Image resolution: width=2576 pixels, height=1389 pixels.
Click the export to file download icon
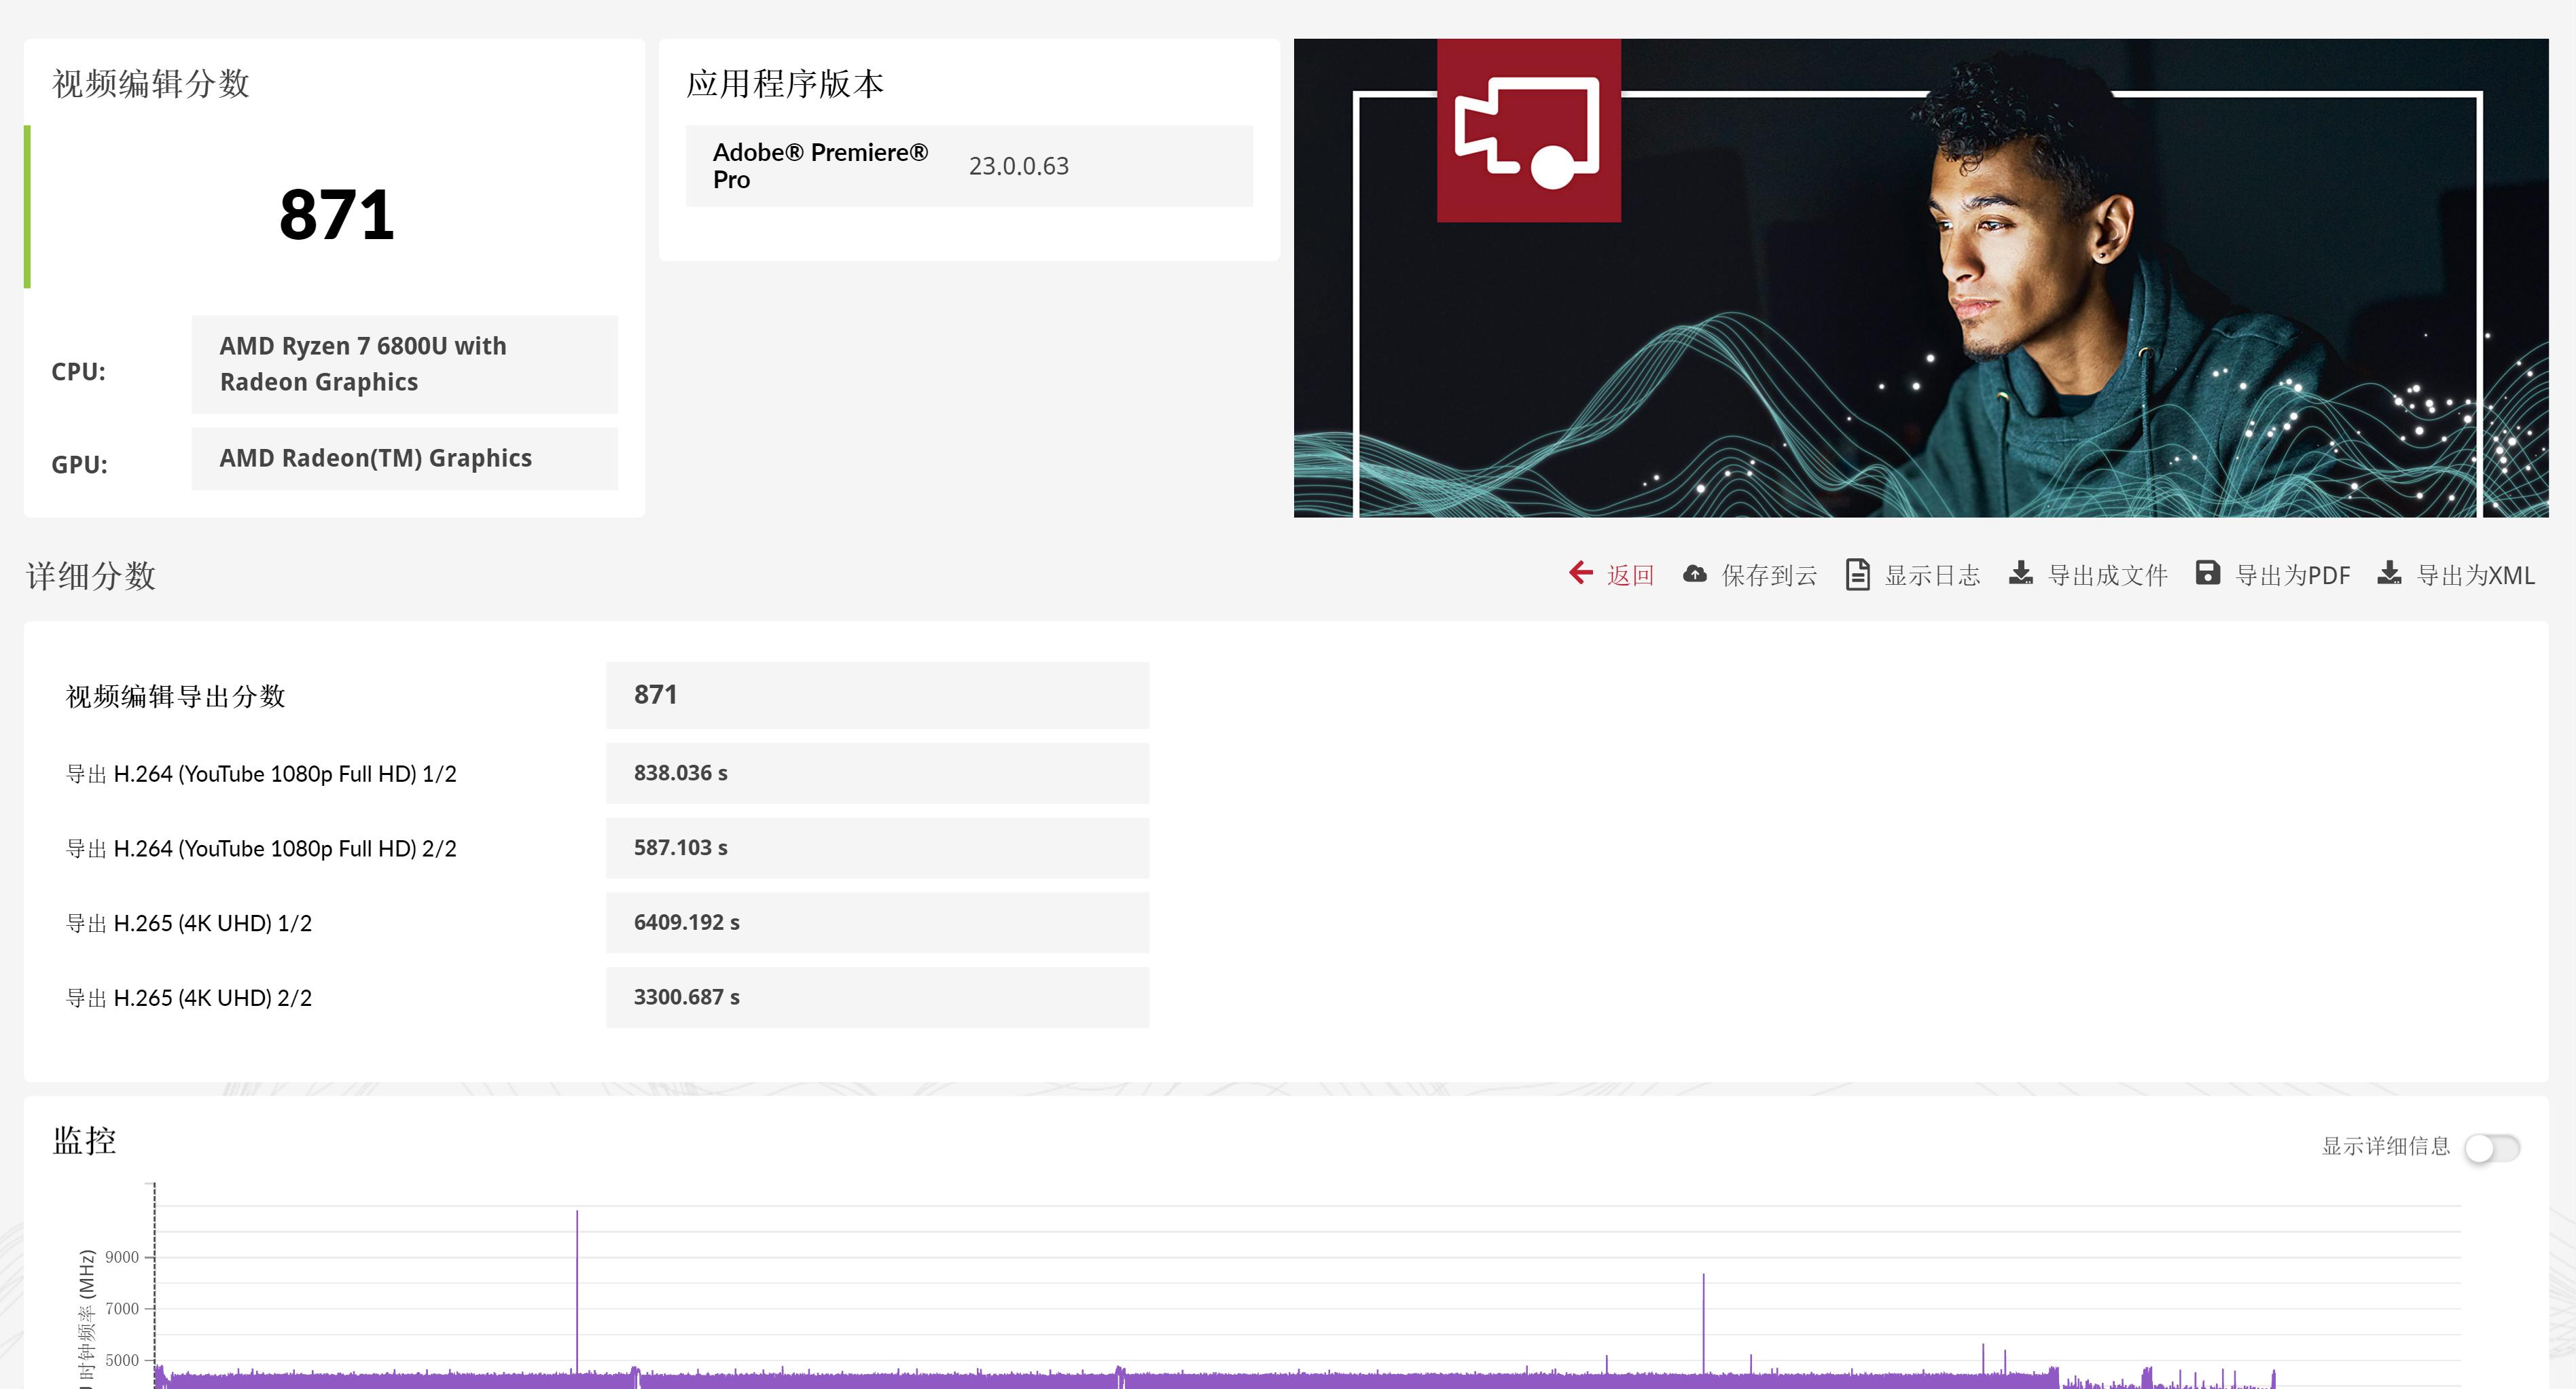(2020, 573)
